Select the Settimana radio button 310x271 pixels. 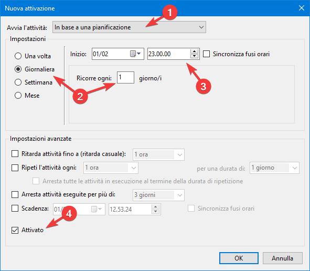click(18, 82)
